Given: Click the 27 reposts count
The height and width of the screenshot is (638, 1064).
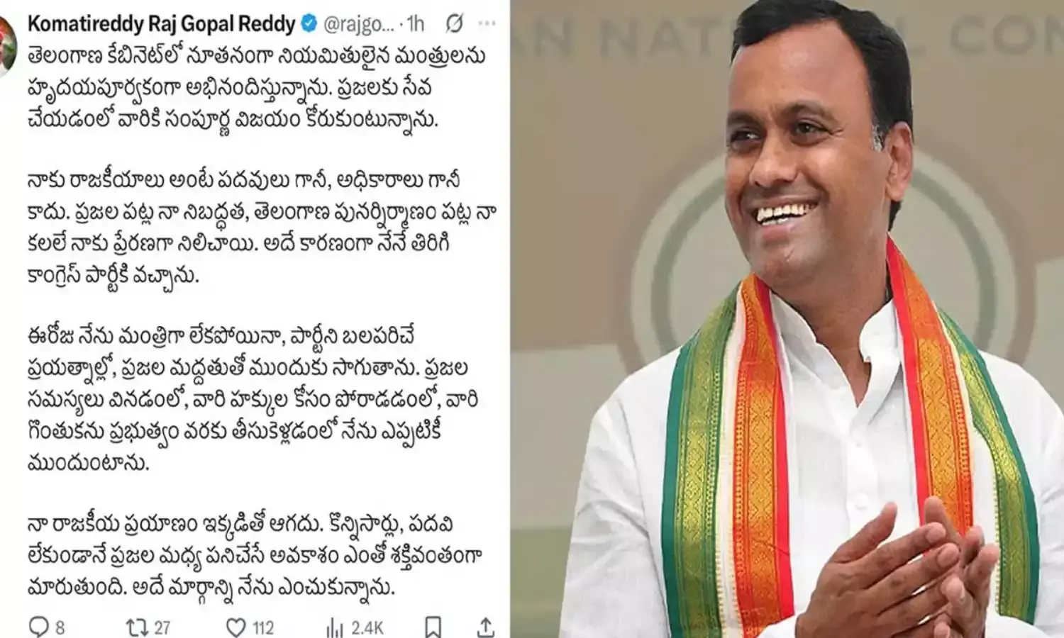Looking at the screenshot, I should point(162,627).
